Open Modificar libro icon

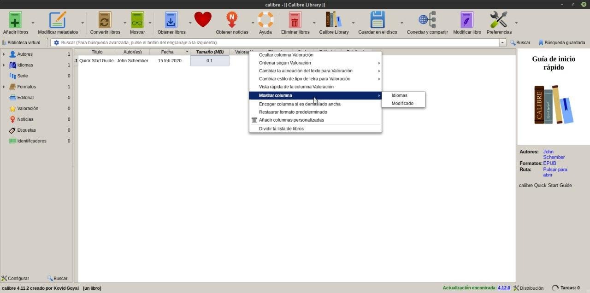click(467, 20)
